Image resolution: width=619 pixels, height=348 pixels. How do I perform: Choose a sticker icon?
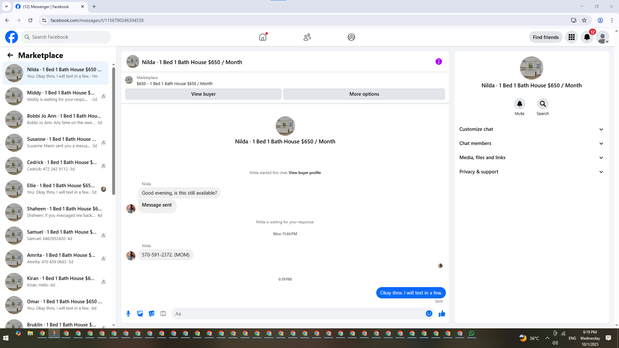152,314
